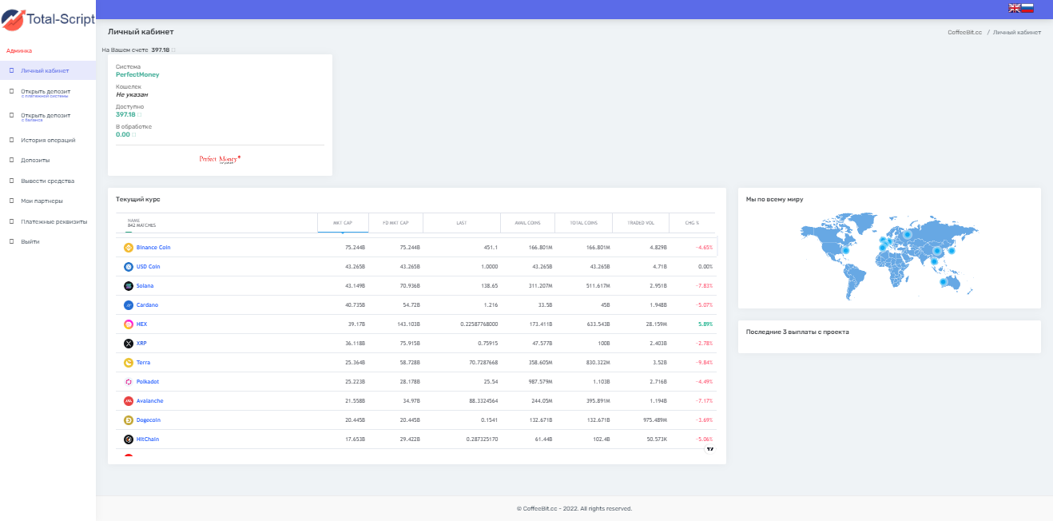
Task: Click the USD Coin logo icon
Action: (128, 267)
